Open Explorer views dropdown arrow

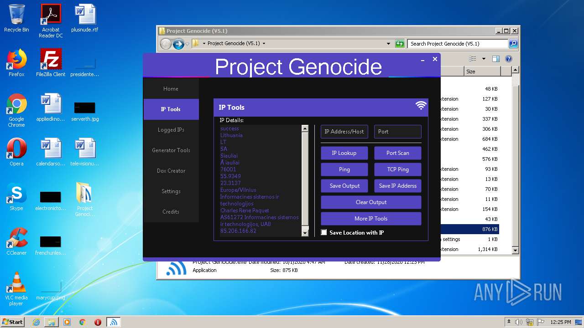(484, 59)
